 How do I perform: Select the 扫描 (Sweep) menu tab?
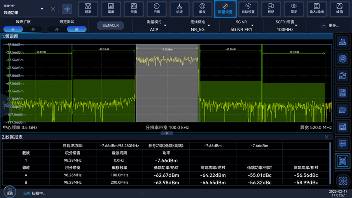[157, 9]
